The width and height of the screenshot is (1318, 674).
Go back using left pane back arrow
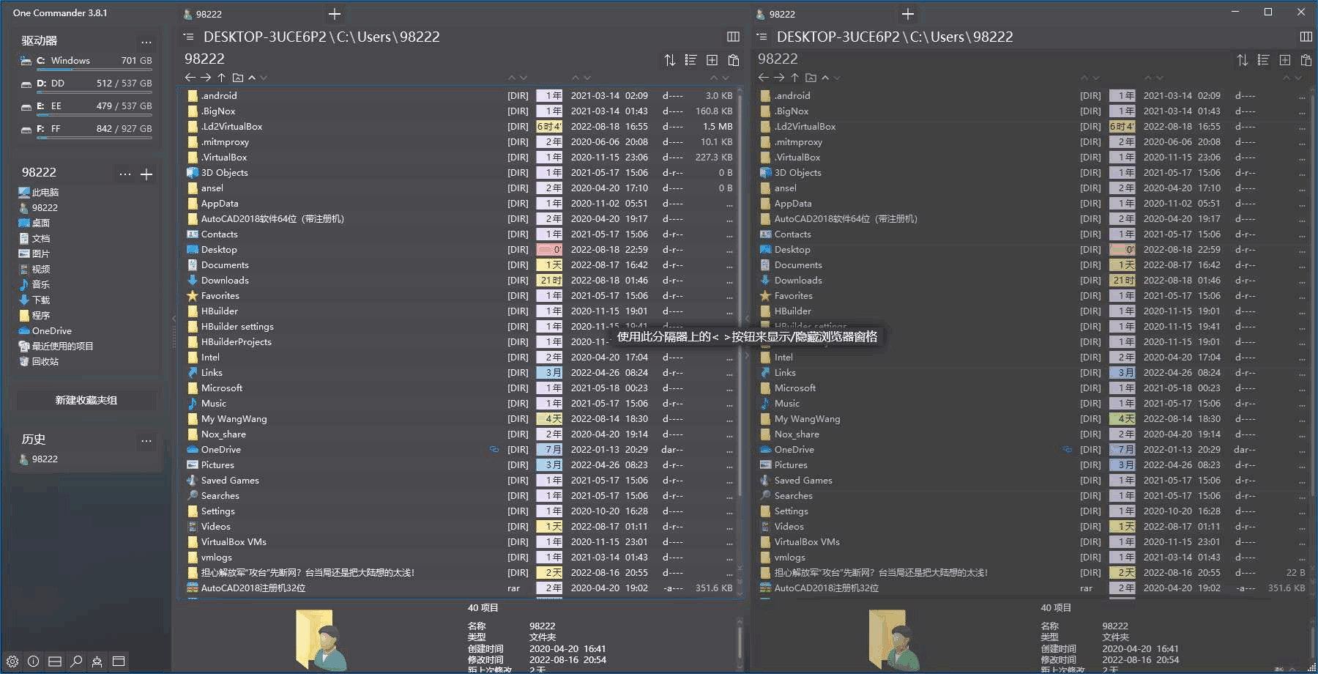pyautogui.click(x=190, y=77)
